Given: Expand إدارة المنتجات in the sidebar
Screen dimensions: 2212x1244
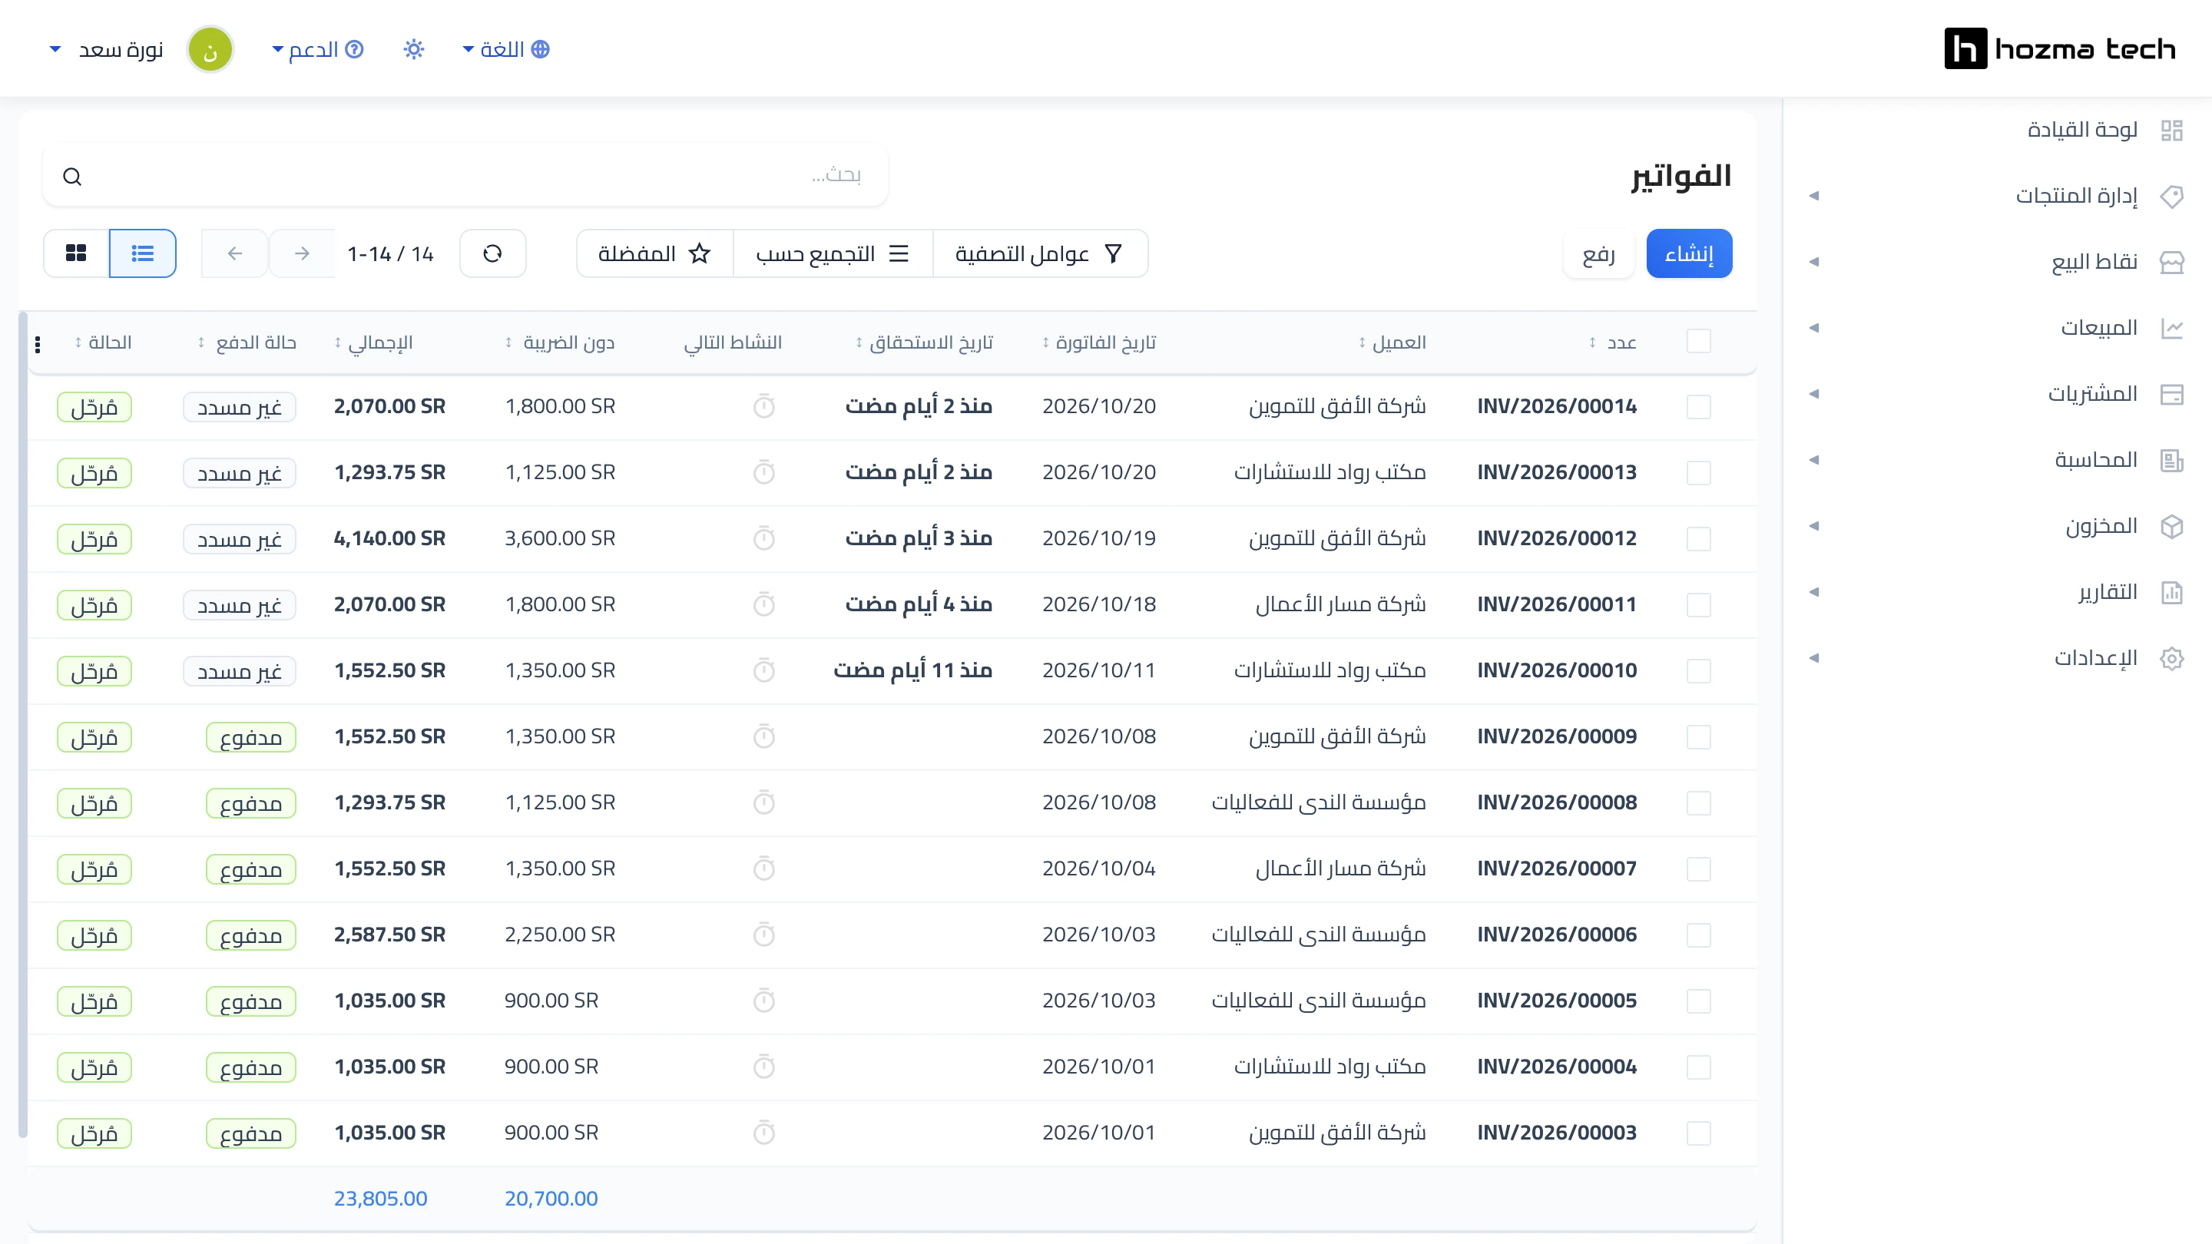Looking at the screenshot, I should 1997,196.
